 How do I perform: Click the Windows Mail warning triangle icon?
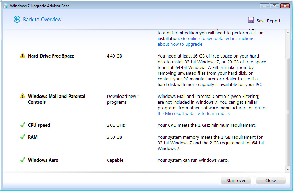click(x=23, y=96)
